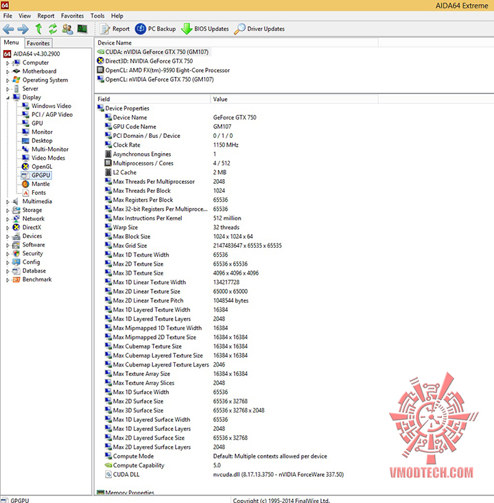
Task: Select the Multiprocessors / Cores row
Action: click(x=167, y=163)
